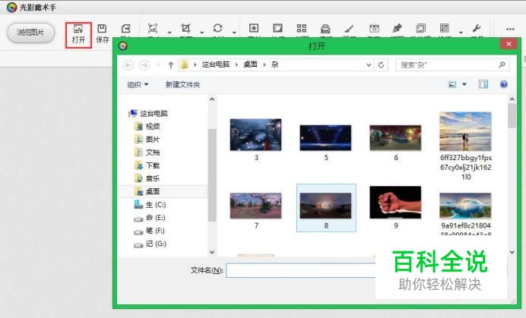Open the star Materials (素材) icon
This screenshot has height=318, width=526.
[x=254, y=29]
